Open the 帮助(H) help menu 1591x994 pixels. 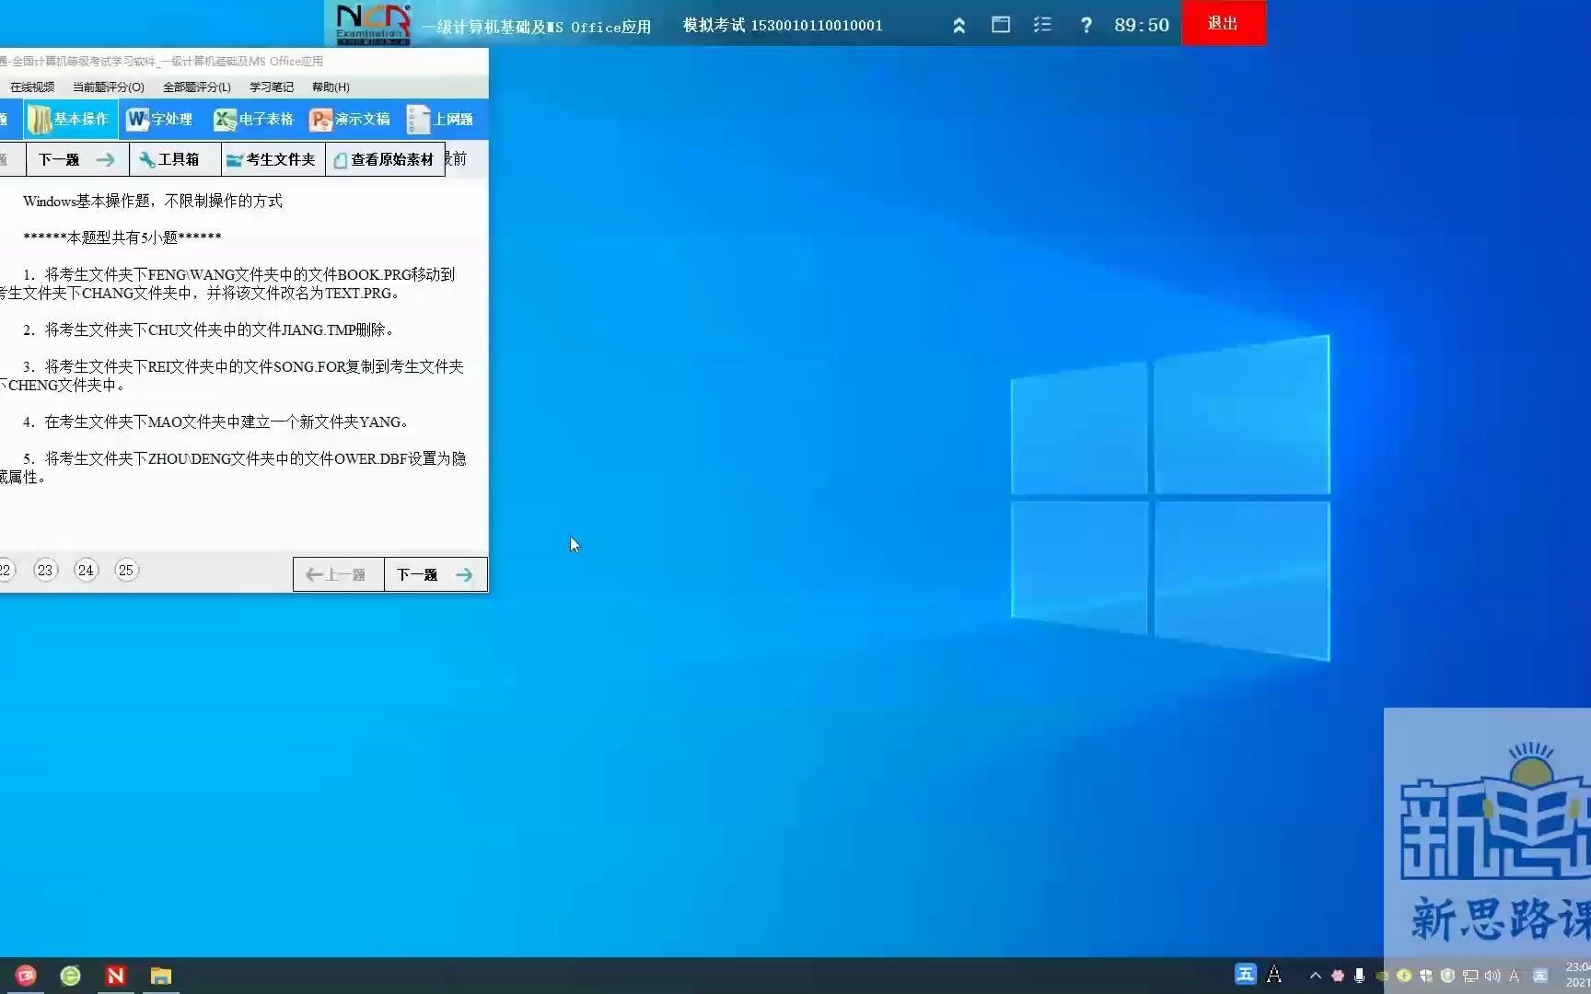329,87
